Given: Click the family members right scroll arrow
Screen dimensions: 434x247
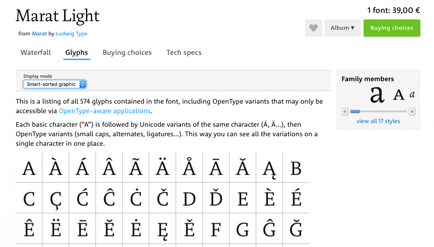Looking at the screenshot, I should point(412,111).
